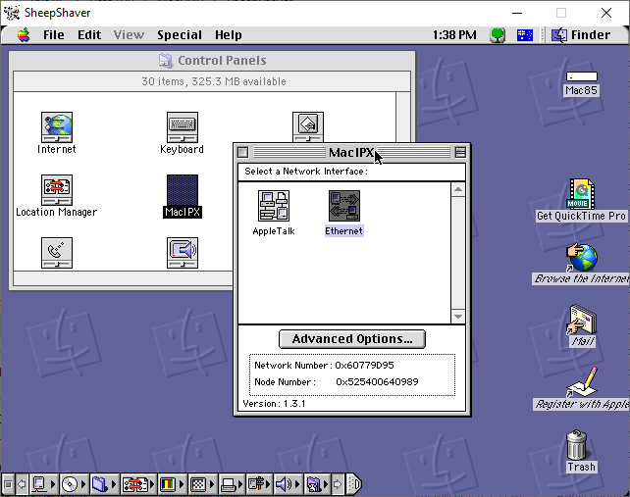The height and width of the screenshot is (497, 630).
Task: Select the Internet control panel icon
Action: (x=57, y=127)
